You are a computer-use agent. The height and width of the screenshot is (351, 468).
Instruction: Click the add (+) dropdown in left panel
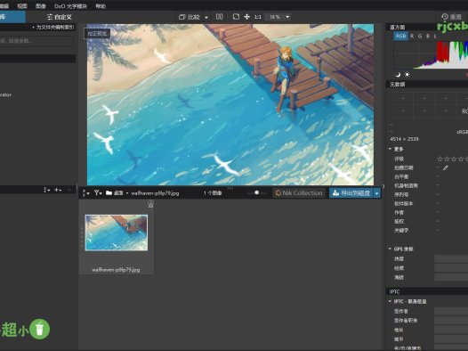pyautogui.click(x=58, y=190)
